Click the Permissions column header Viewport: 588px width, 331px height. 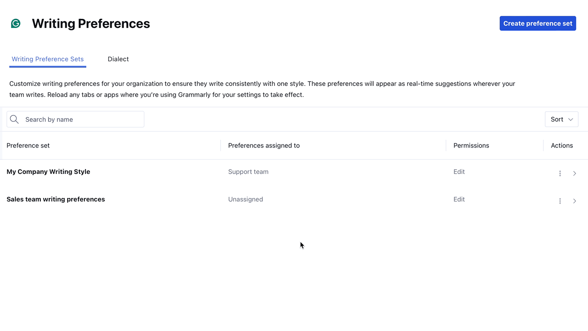471,145
